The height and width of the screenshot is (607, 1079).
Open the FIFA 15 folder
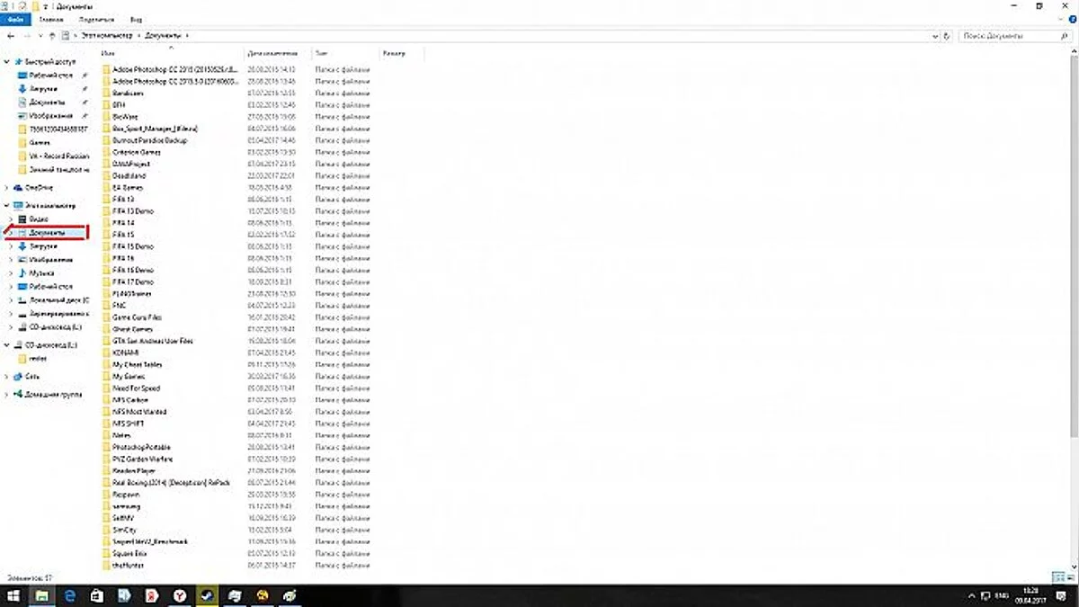tap(122, 234)
